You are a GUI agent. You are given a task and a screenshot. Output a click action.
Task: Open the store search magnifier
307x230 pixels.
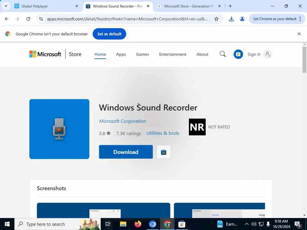tap(223, 54)
